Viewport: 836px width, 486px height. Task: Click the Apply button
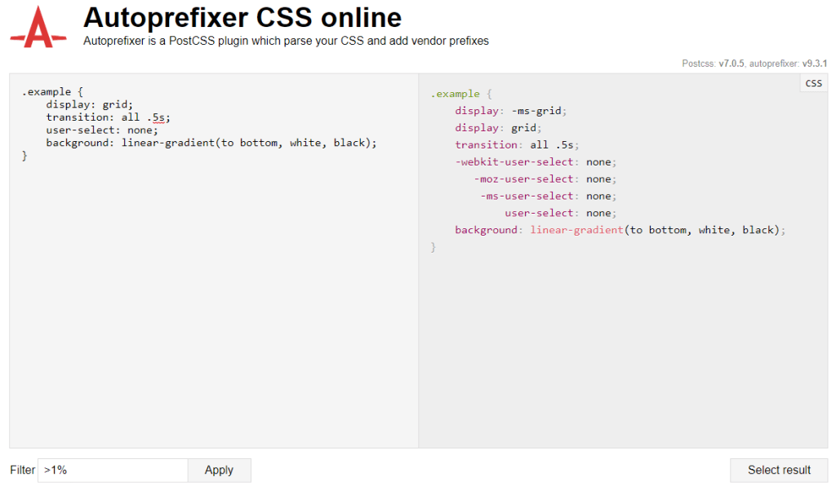tap(219, 470)
